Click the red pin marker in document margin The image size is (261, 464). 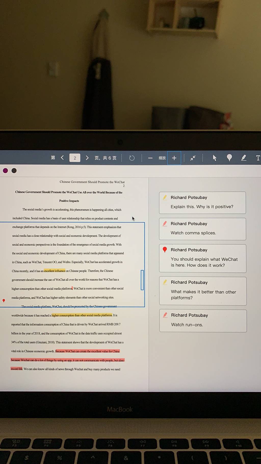click(4, 301)
